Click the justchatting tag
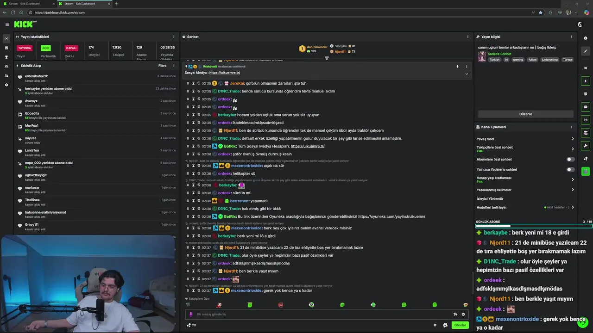 click(550, 60)
